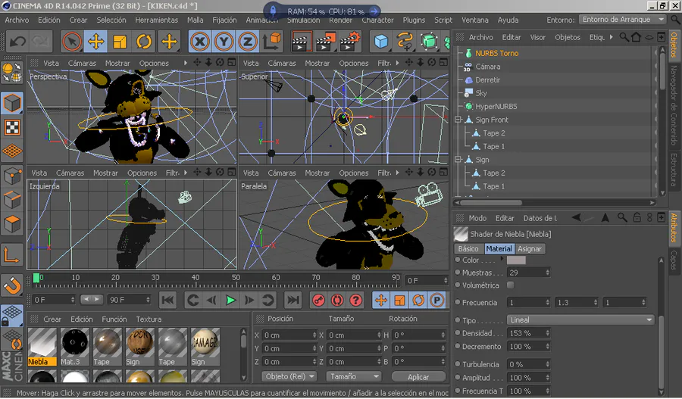The image size is (682, 399).
Task: Select the Live Selection tool
Action: (x=72, y=42)
